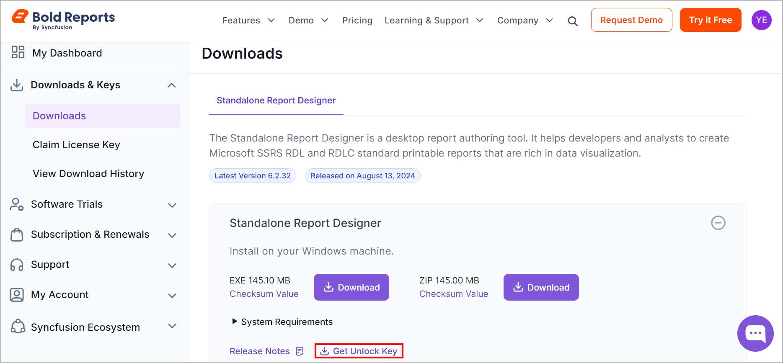This screenshot has height=363, width=783.
Task: Open the Release Notes link
Action: [260, 351]
